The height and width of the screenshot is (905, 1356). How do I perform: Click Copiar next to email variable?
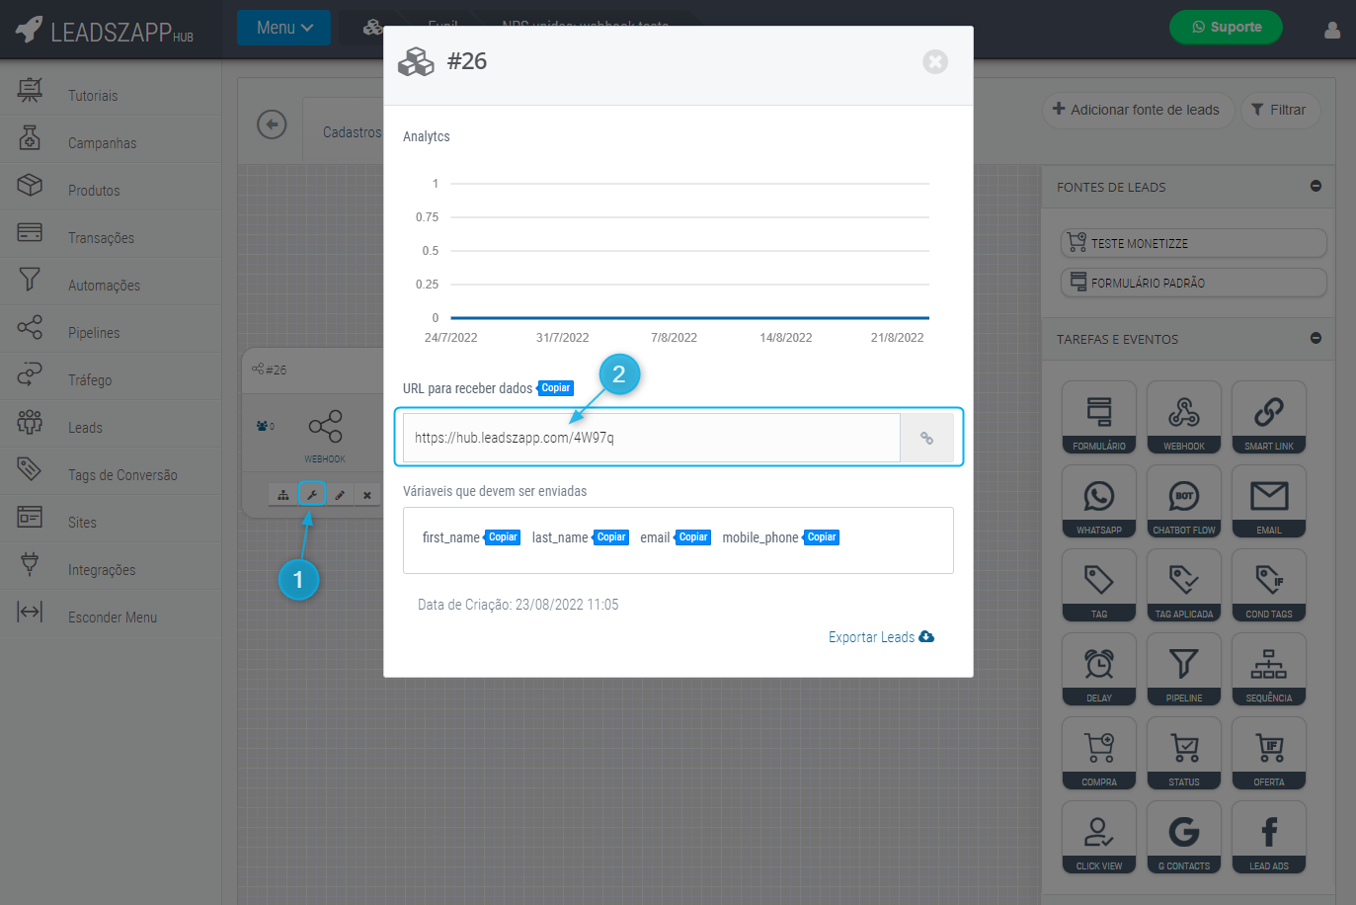point(692,537)
